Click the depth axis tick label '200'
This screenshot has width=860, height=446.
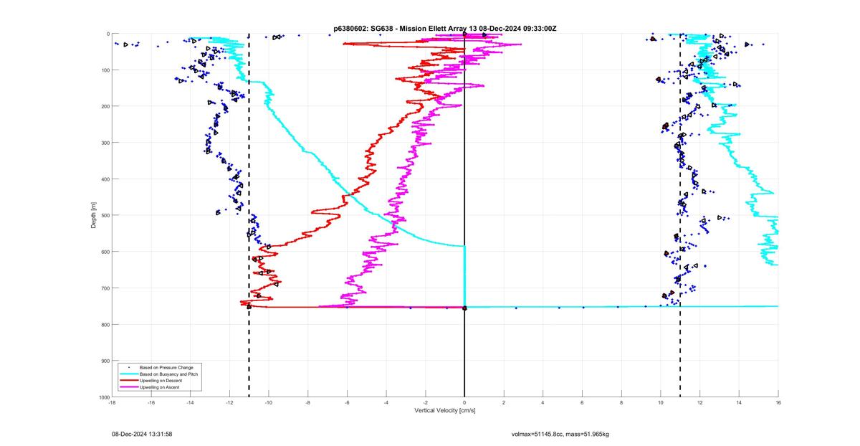pos(105,106)
